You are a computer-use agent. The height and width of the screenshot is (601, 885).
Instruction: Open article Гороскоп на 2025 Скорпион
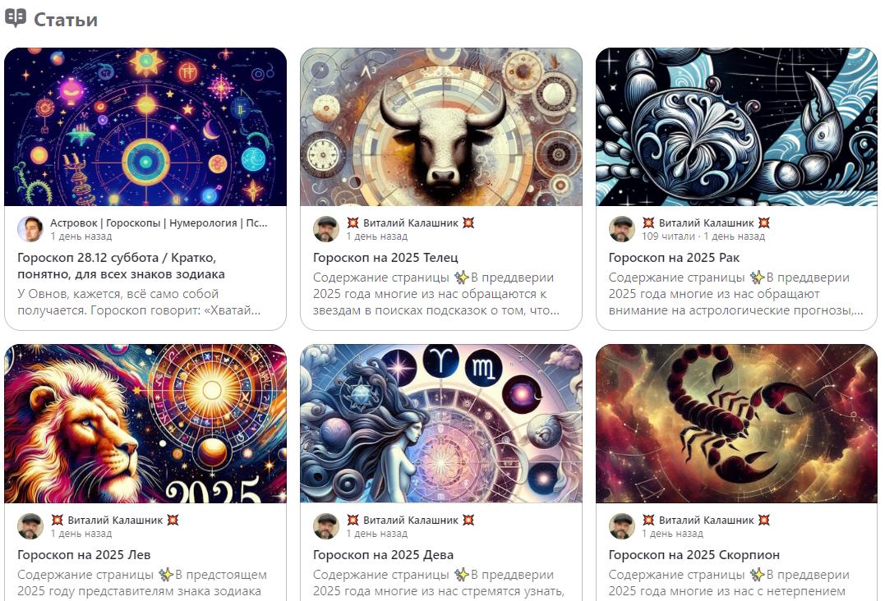[694, 555]
